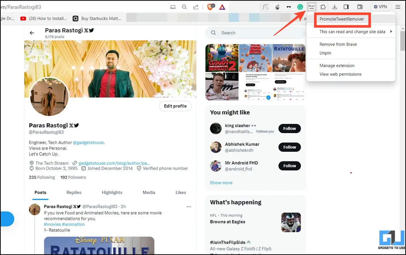
Task: Click the #animation hashtag
Action: point(73,224)
